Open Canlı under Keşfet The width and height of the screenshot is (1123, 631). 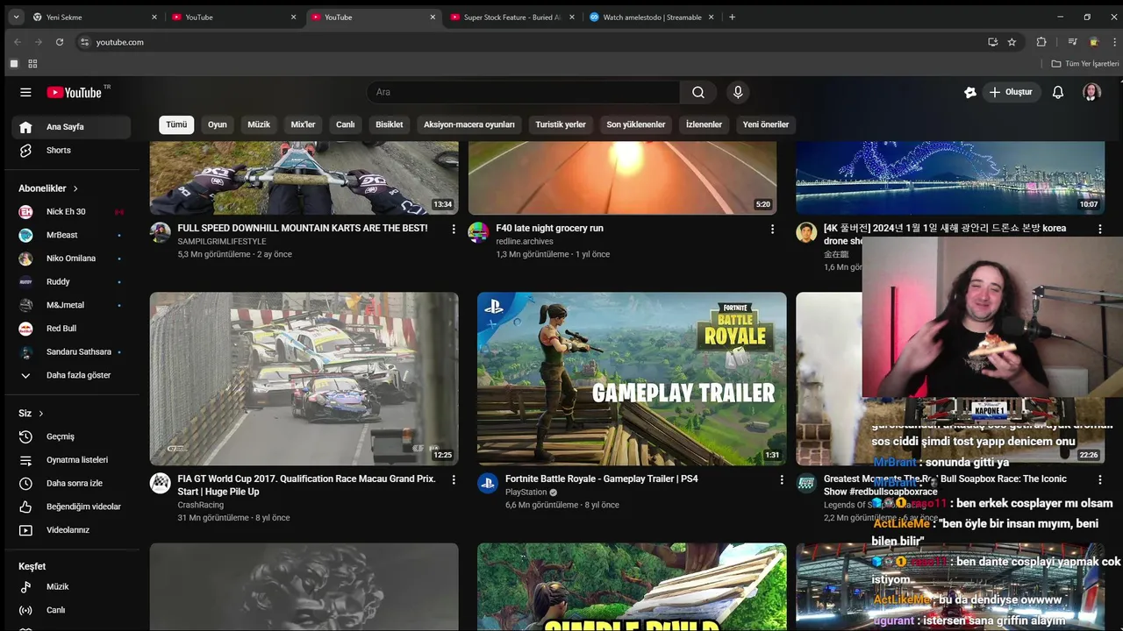pos(71,610)
